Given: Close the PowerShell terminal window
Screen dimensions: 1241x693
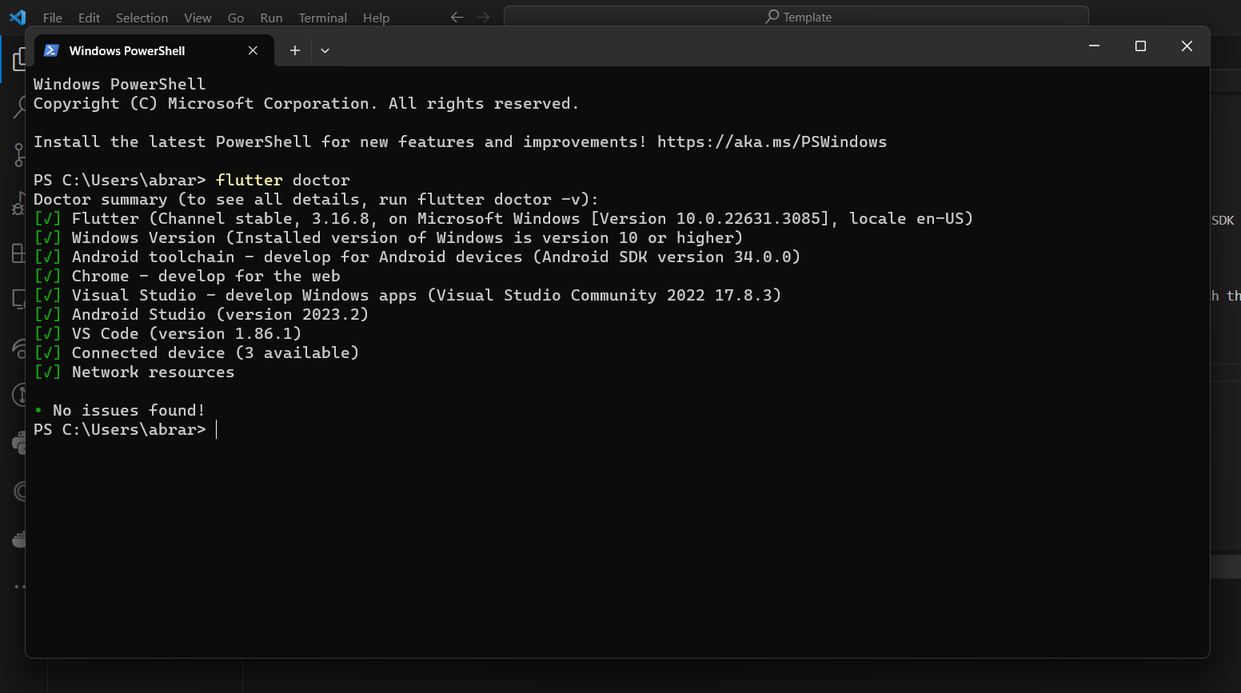Looking at the screenshot, I should coord(1187,46).
